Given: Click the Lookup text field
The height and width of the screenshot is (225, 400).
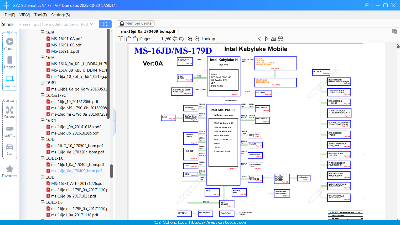Looking at the screenshot, I should (237, 39).
